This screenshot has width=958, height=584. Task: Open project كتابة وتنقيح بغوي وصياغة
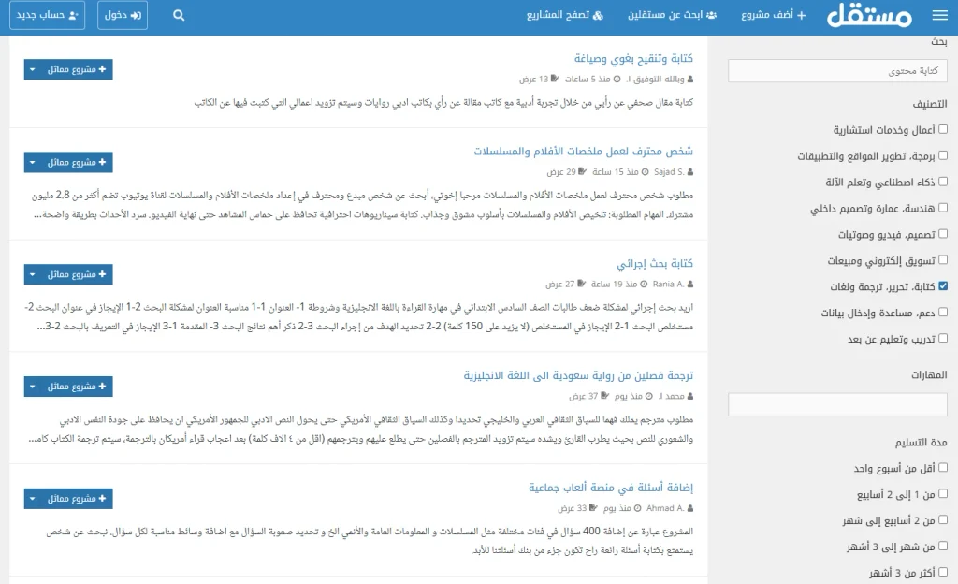click(633, 58)
